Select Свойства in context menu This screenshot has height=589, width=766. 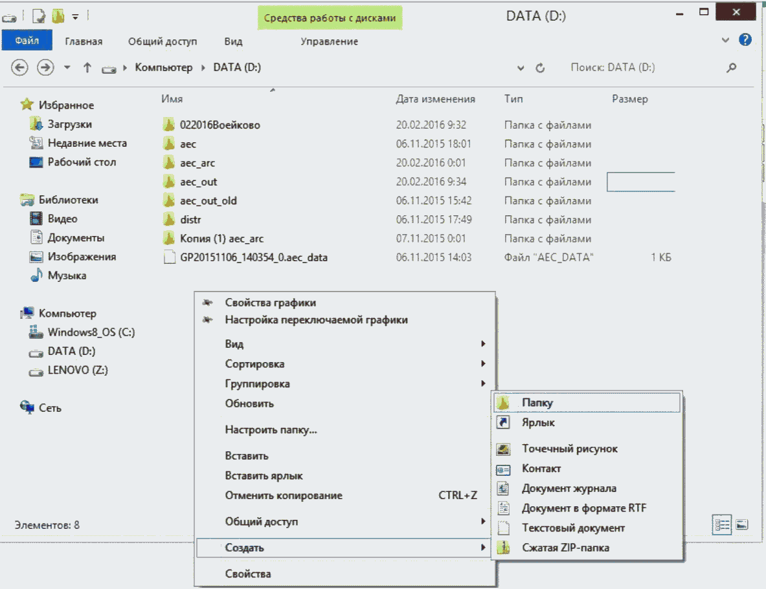345,574
